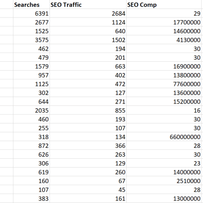
Task: Click the cell showing 3575 searches
Action: click(x=31, y=40)
